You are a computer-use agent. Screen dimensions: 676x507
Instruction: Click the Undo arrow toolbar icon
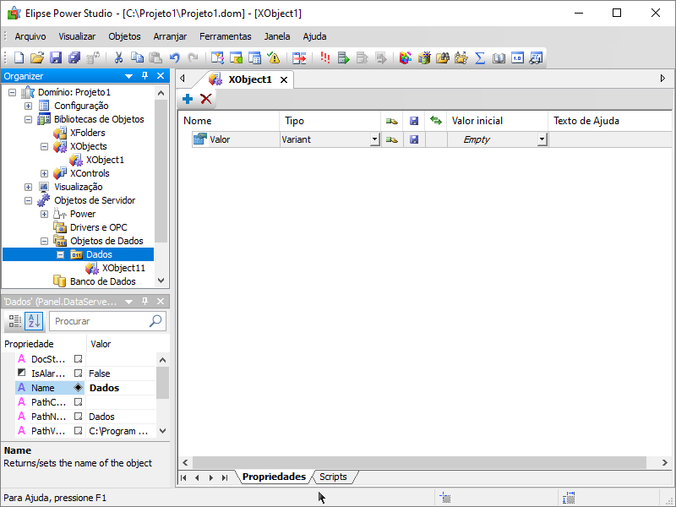(174, 57)
